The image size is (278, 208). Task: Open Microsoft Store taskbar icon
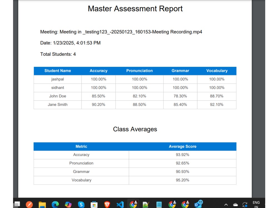(x=94, y=205)
